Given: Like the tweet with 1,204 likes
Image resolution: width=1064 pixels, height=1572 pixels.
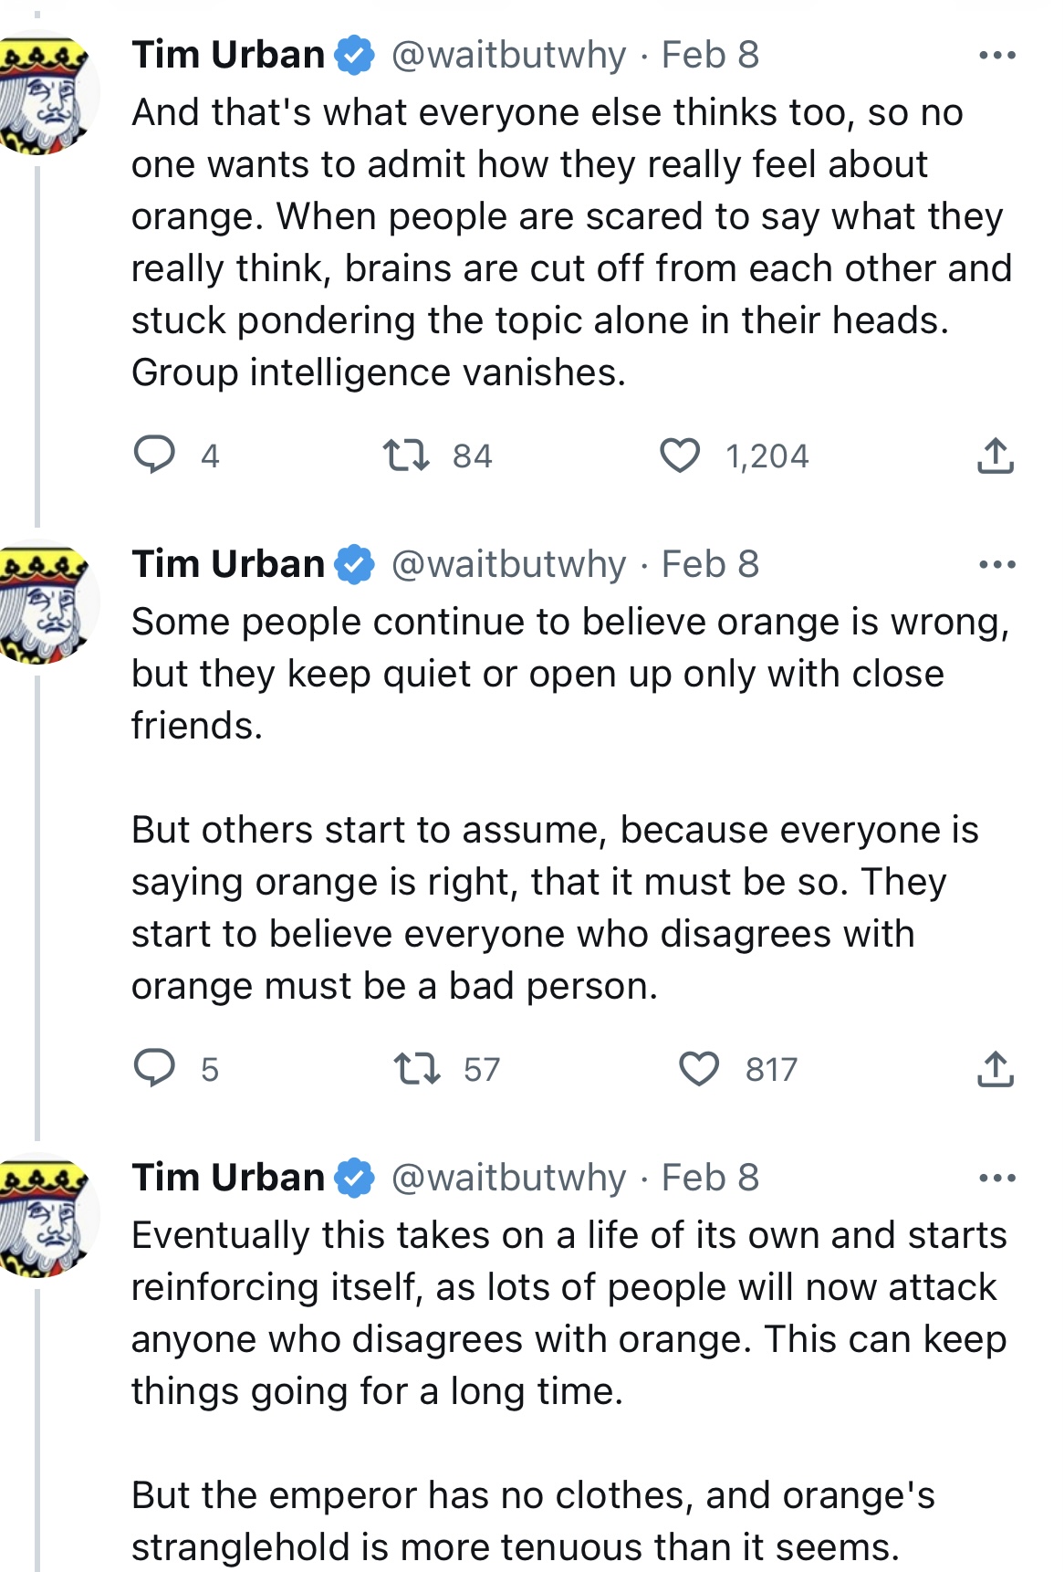Looking at the screenshot, I should (680, 455).
